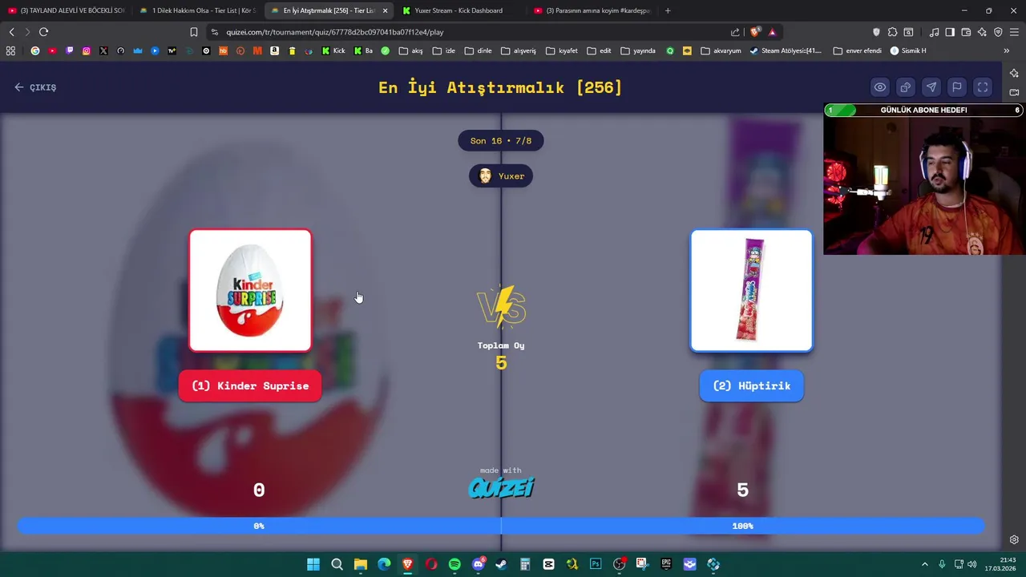Image resolution: width=1026 pixels, height=577 pixels.
Task: Open the Windows Start menu
Action: tap(313, 564)
